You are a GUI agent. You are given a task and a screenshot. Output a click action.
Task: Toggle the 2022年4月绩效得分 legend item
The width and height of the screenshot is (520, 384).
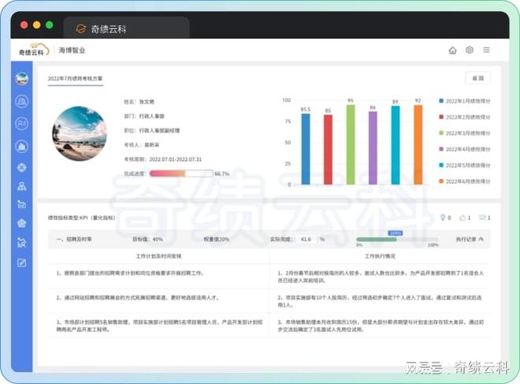[x=465, y=149]
